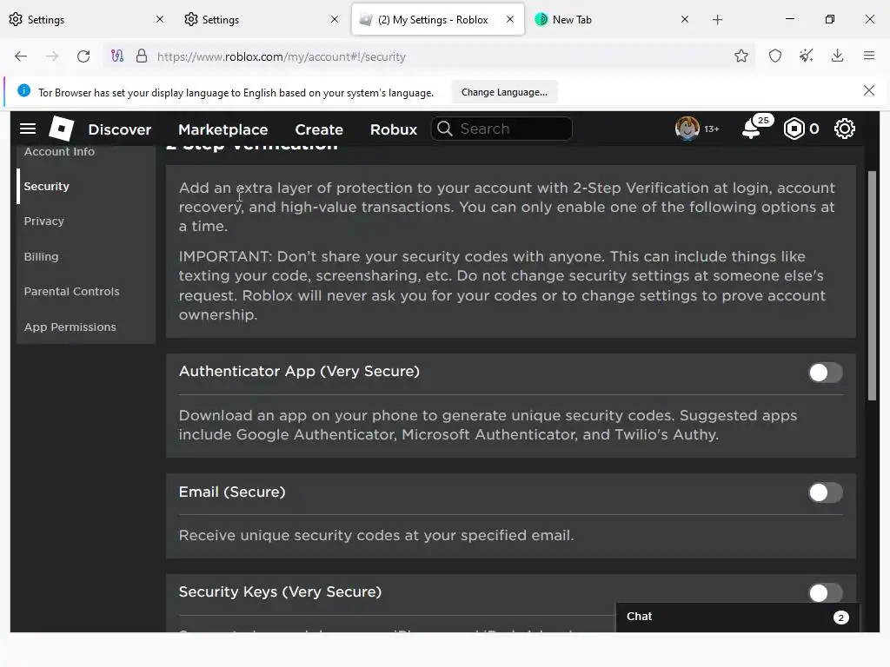Close the My Settings - Roblox tab
The height and width of the screenshot is (667, 890).
tap(510, 19)
